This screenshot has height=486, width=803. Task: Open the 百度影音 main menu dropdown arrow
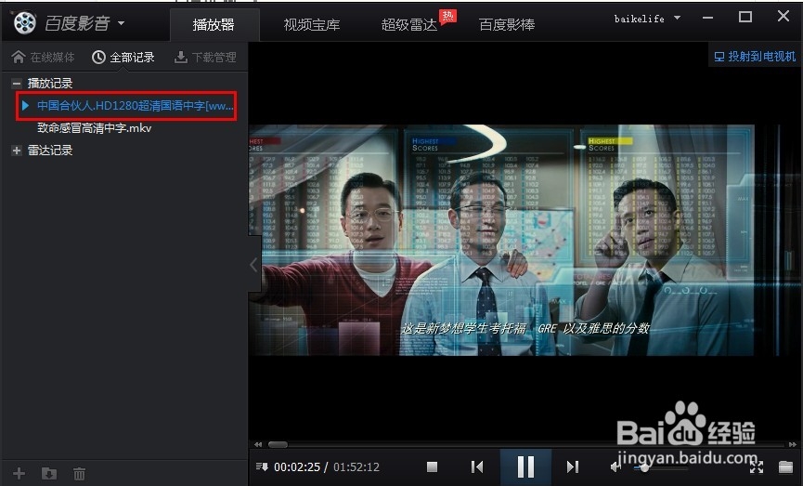click(121, 23)
